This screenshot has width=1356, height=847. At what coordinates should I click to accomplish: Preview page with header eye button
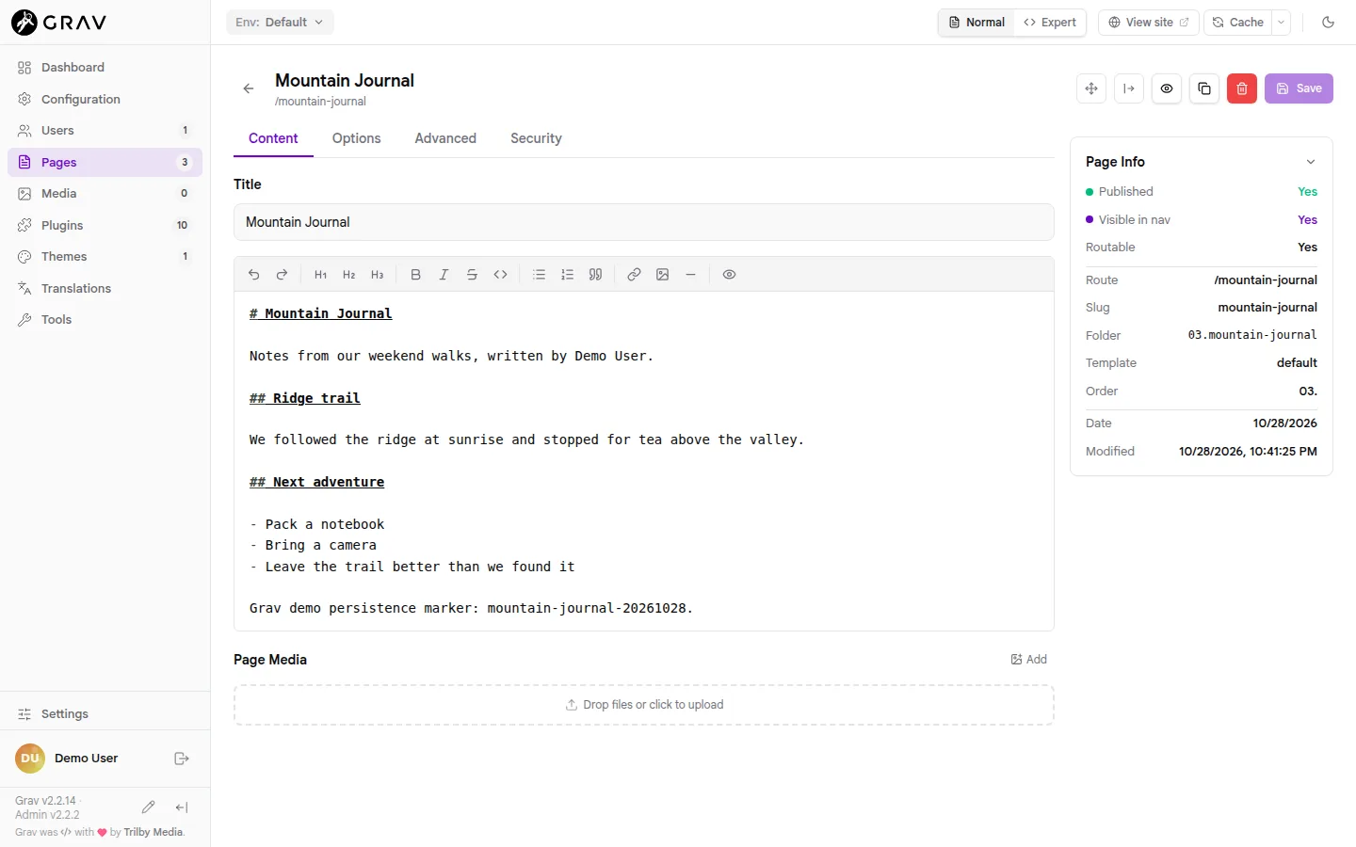pos(1167,88)
